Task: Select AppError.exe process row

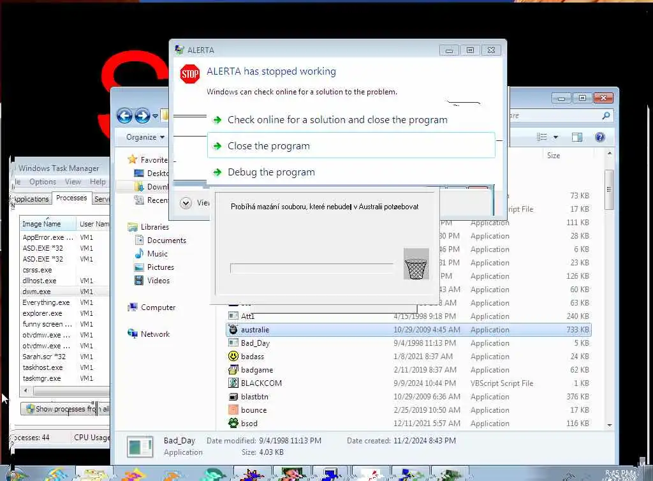Action: (x=66, y=237)
